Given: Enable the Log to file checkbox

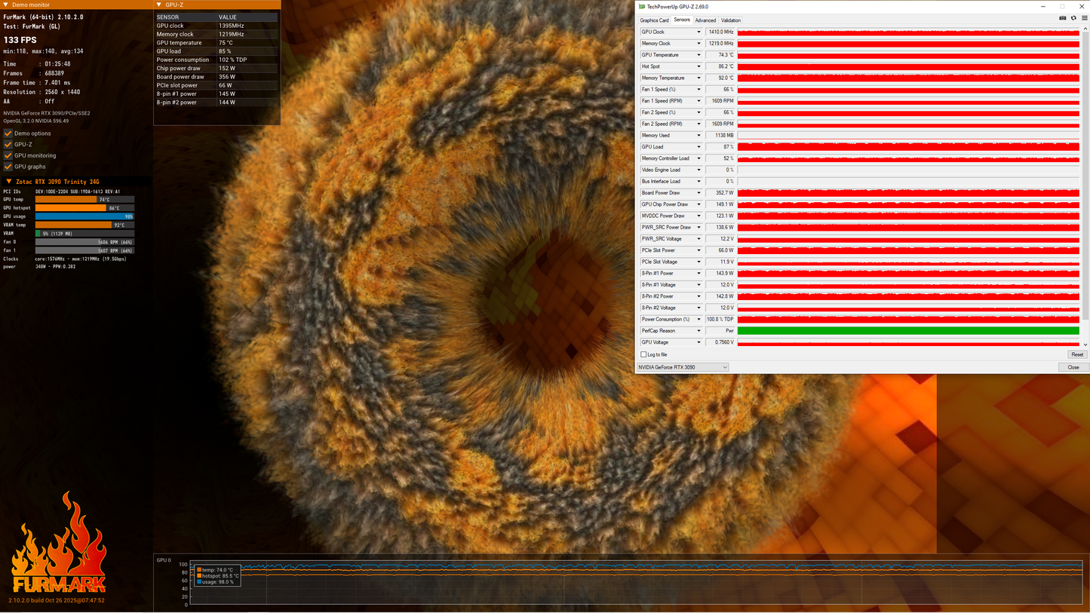Looking at the screenshot, I should [643, 354].
